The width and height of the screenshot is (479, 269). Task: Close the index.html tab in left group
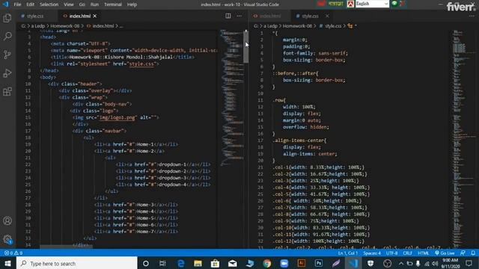tap(95, 16)
